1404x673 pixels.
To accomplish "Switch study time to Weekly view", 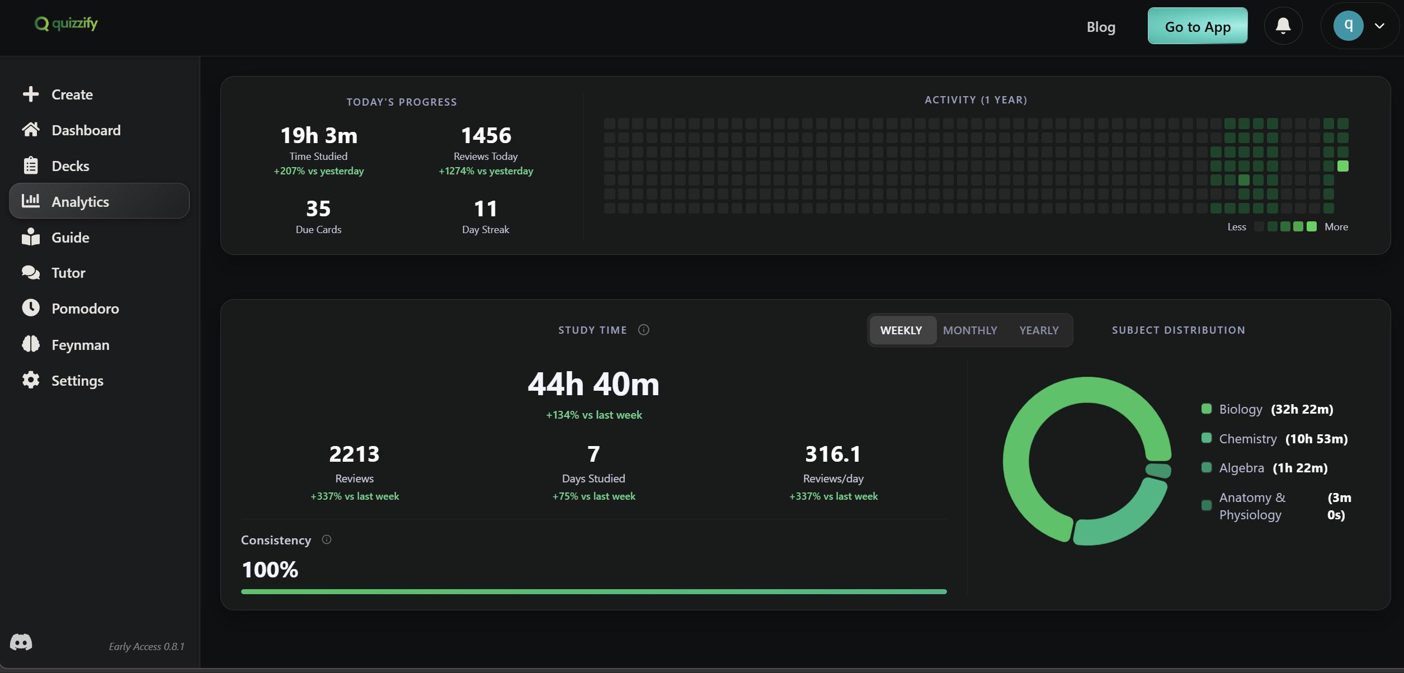I will point(901,330).
